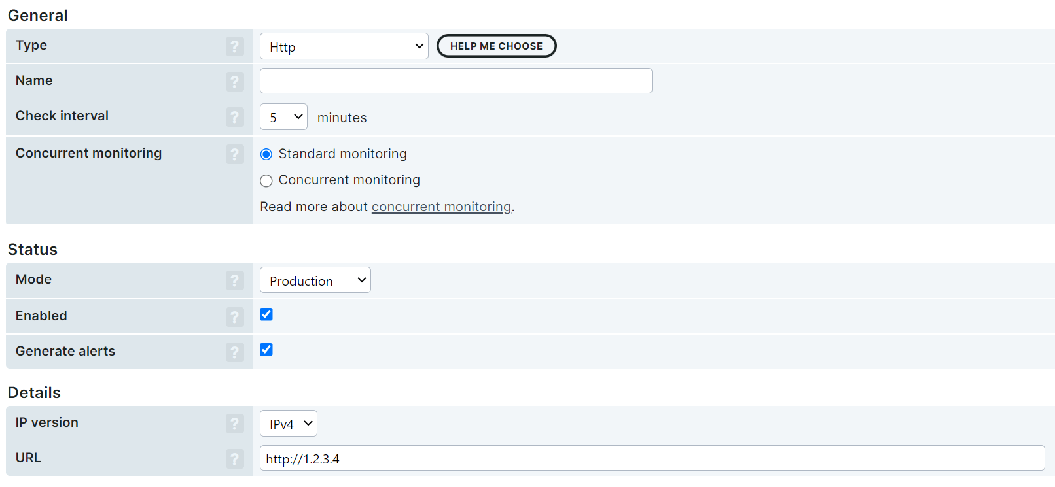
Task: Select the Standard monitoring radio button
Action: (266, 154)
